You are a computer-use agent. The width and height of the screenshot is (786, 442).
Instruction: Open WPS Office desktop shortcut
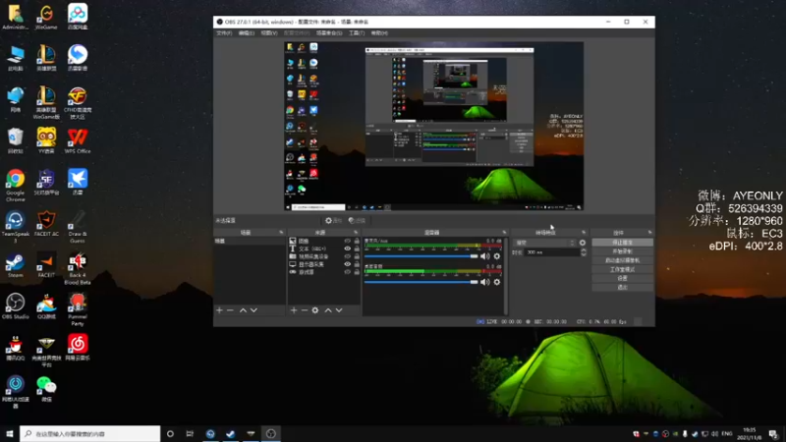(78, 140)
